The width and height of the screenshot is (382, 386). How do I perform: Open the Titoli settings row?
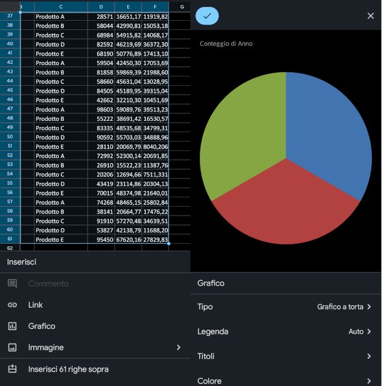click(286, 356)
